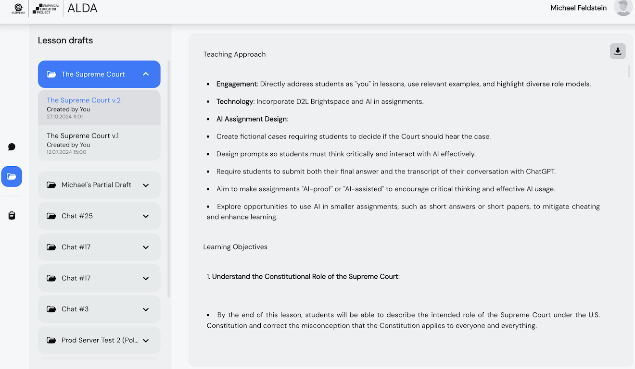Collapse The Supreme Court folder
635x369 pixels.
pyautogui.click(x=146, y=74)
